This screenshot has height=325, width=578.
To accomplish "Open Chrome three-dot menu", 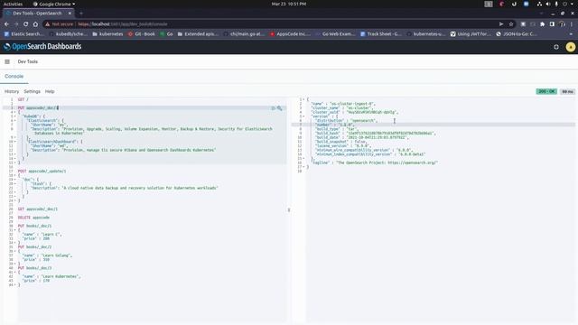I will tap(572, 24).
